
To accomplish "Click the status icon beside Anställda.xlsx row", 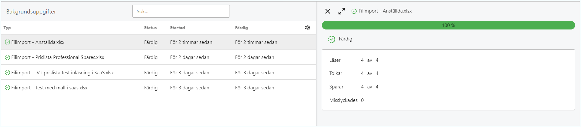I will (x=8, y=42).
